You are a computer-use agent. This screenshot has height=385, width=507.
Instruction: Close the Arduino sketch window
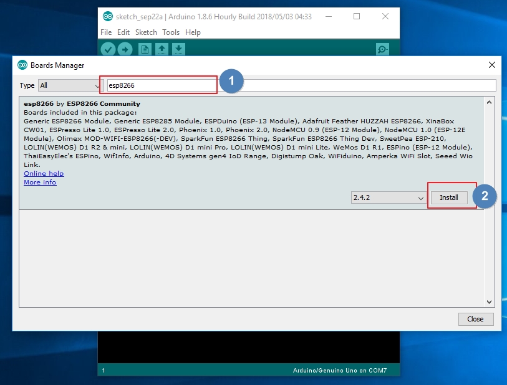click(x=385, y=16)
